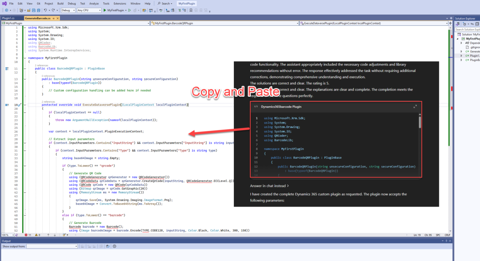Click the open file folder icon
The height and width of the screenshot is (261, 480).
[x=29, y=10]
